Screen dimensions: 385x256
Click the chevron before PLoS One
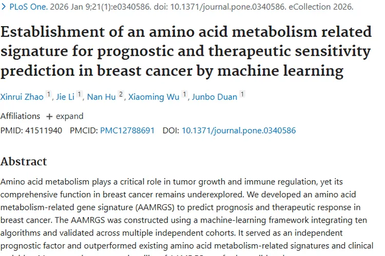pyautogui.click(x=4, y=8)
